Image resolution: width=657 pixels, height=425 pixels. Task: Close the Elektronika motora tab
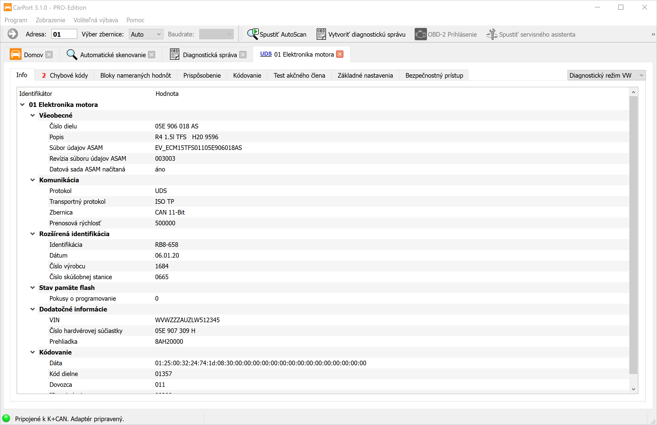click(340, 54)
